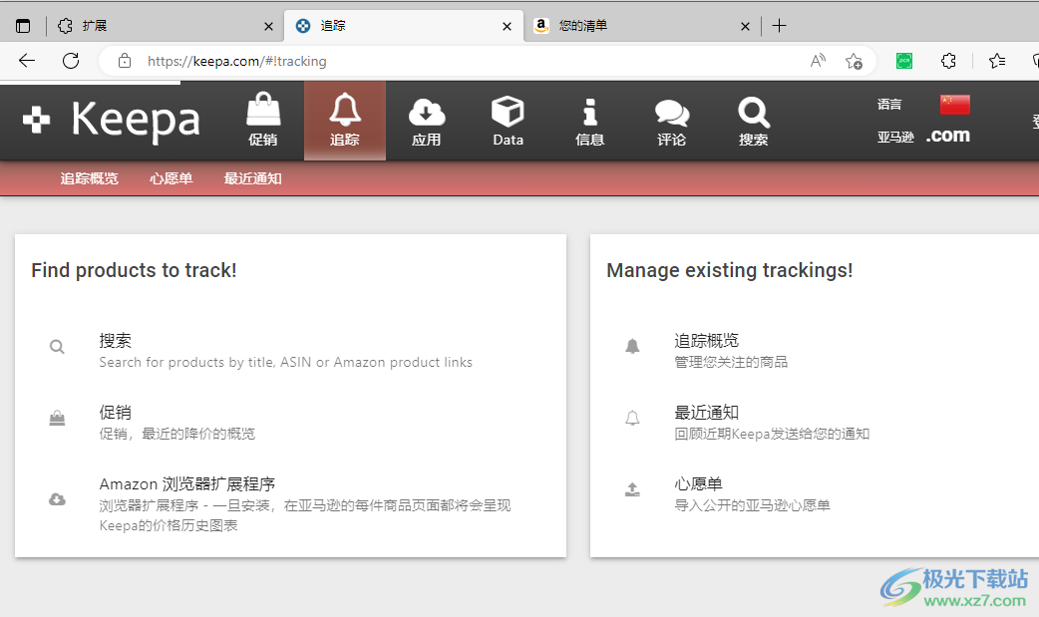The image size is (1039, 617).
Task: Open a new browser tab
Action: click(x=780, y=26)
